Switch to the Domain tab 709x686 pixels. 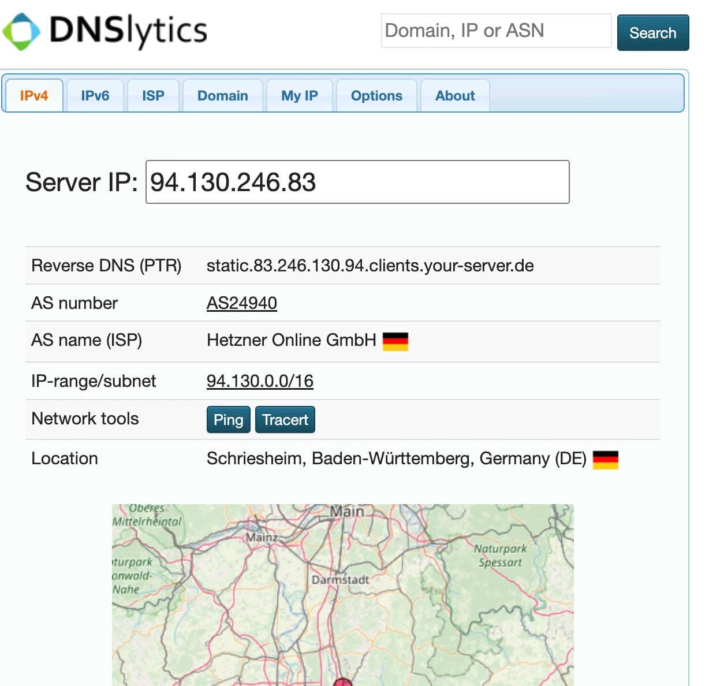(223, 95)
